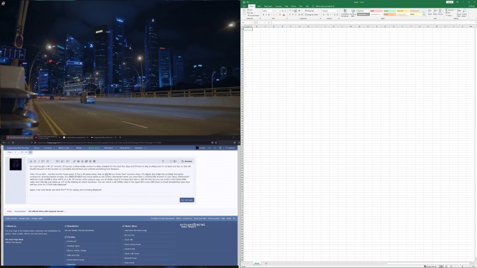This screenshot has height=268, width=477.
Task: Toggle Bold in Excel font group
Action: point(264,14)
